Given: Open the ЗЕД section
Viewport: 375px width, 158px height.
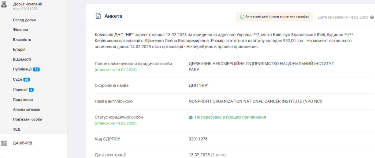Looking at the screenshot, I should click(16, 129).
